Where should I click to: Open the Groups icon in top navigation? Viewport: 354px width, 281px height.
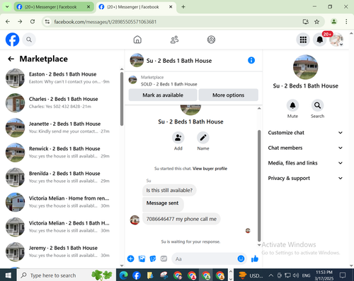click(x=211, y=40)
